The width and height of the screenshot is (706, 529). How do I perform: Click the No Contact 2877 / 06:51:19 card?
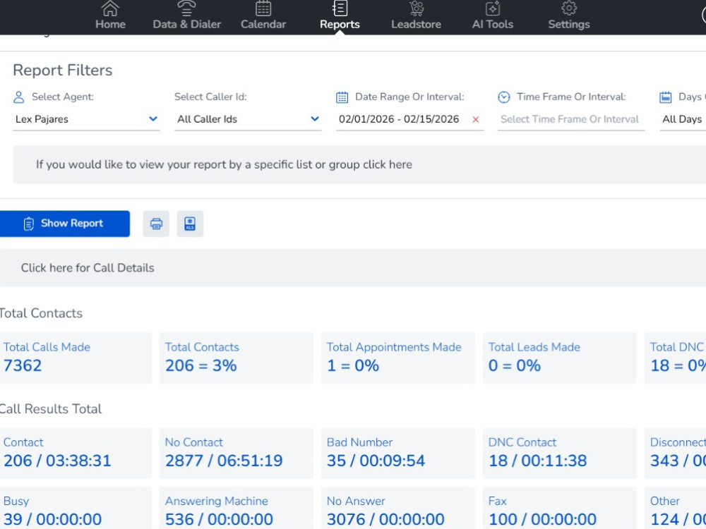tap(237, 454)
